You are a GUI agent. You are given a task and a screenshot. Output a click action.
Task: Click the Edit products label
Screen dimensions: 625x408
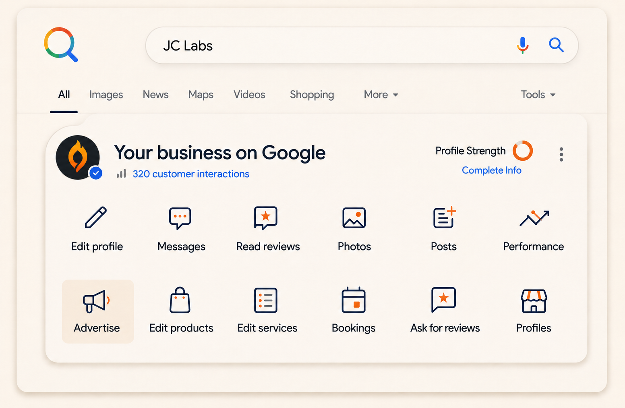(181, 328)
